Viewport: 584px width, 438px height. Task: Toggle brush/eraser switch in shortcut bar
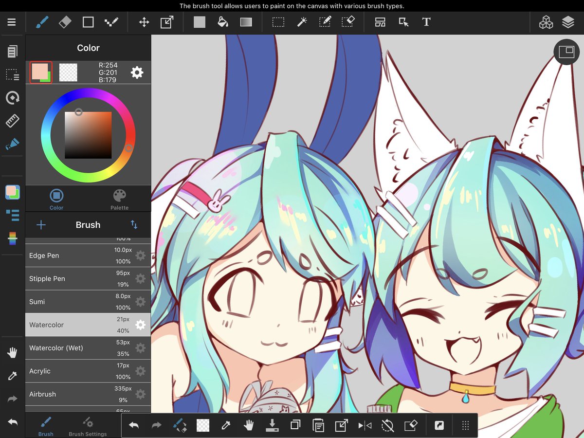(x=180, y=425)
